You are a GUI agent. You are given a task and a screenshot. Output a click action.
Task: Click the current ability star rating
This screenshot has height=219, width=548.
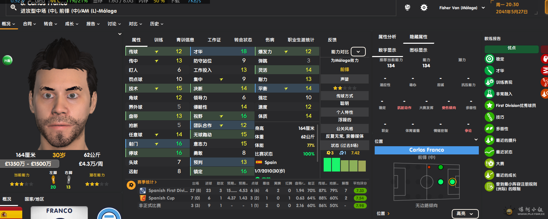coord(22,184)
